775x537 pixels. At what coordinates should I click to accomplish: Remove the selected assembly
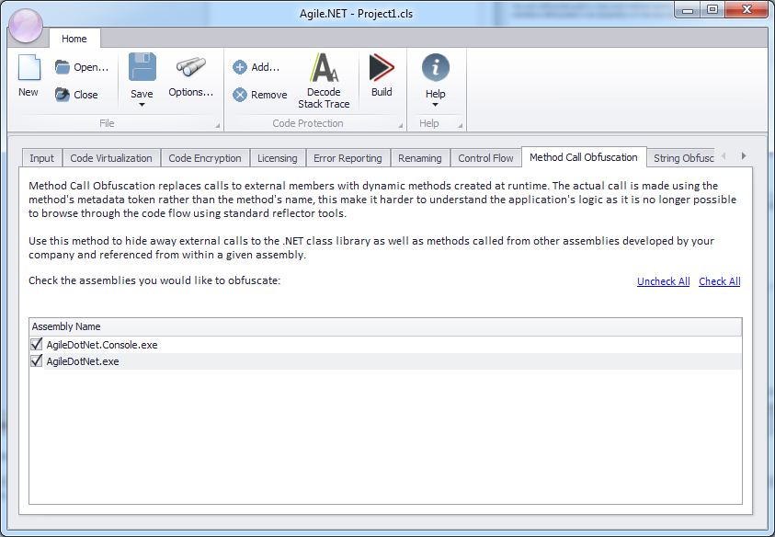[258, 94]
